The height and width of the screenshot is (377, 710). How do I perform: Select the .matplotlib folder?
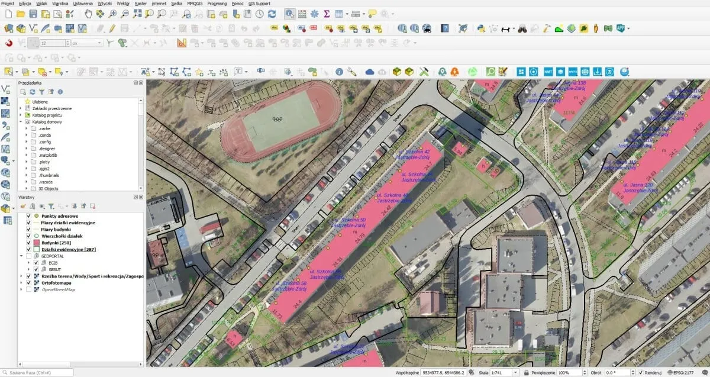tap(49, 155)
